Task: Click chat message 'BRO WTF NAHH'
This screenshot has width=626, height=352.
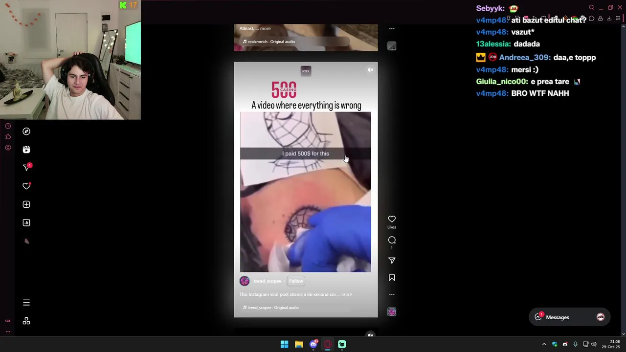Action: [x=540, y=93]
